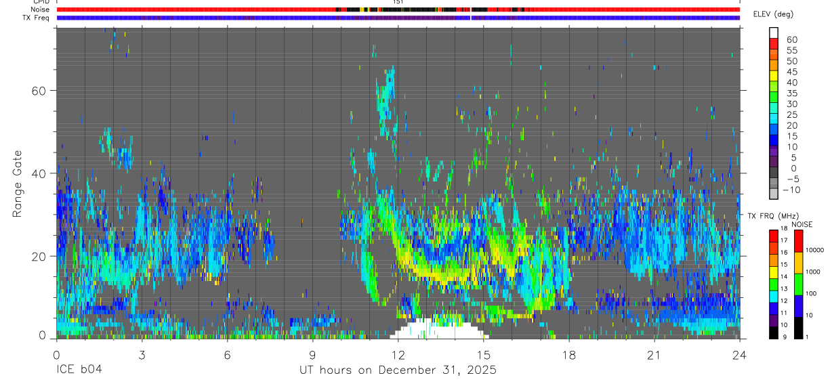Click NOISE scale value 100
832x384 pixels.
click(811, 293)
